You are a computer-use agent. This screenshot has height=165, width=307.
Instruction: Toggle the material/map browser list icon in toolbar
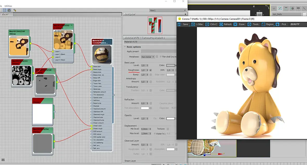(x=4, y=10)
